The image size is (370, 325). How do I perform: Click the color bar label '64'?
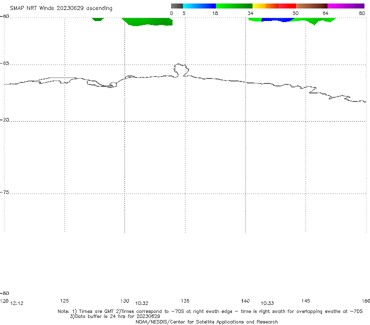click(x=325, y=13)
